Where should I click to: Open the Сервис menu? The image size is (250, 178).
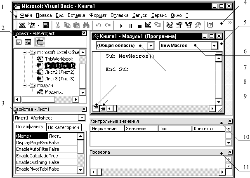[x=159, y=15]
